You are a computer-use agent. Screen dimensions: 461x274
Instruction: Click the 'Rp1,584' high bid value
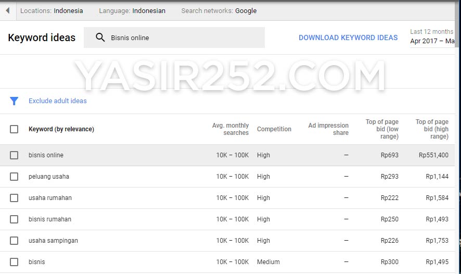(x=437, y=198)
